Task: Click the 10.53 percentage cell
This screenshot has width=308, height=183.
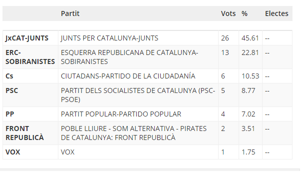Action: [251, 76]
